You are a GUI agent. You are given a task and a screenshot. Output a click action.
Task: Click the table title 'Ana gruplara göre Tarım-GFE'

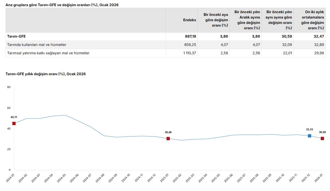point(62,5)
